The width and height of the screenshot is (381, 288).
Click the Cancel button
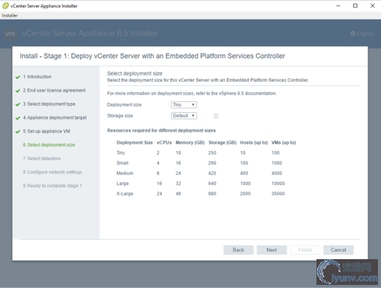(339, 250)
